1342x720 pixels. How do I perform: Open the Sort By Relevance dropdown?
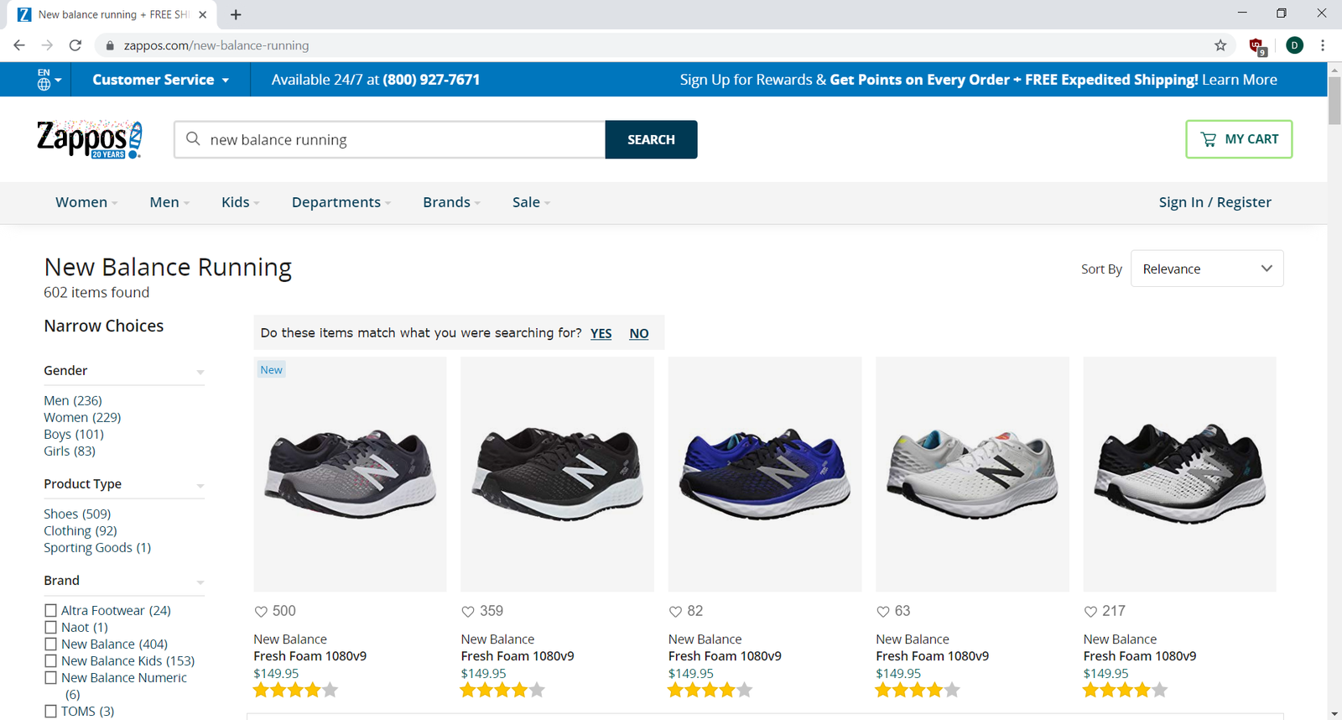tap(1206, 269)
